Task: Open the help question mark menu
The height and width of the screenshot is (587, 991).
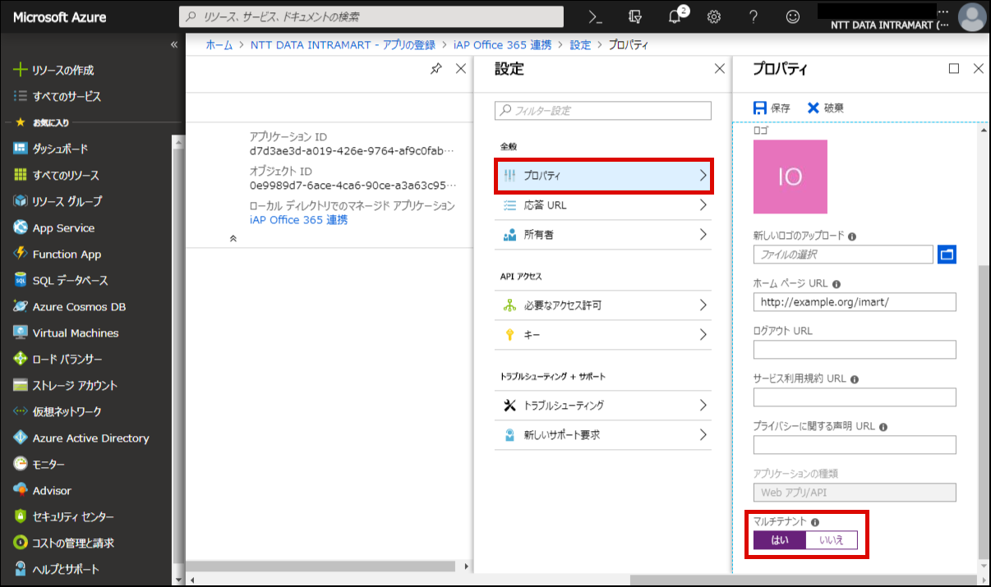Action: coord(754,16)
